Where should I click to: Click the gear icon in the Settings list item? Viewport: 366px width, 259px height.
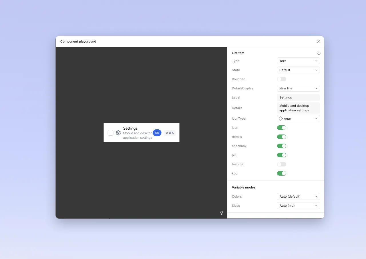[118, 133]
